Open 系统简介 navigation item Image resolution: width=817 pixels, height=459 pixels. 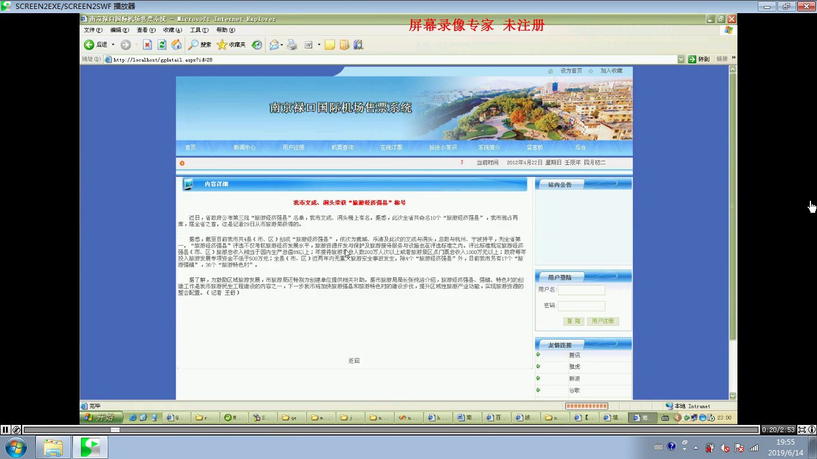[x=489, y=148]
